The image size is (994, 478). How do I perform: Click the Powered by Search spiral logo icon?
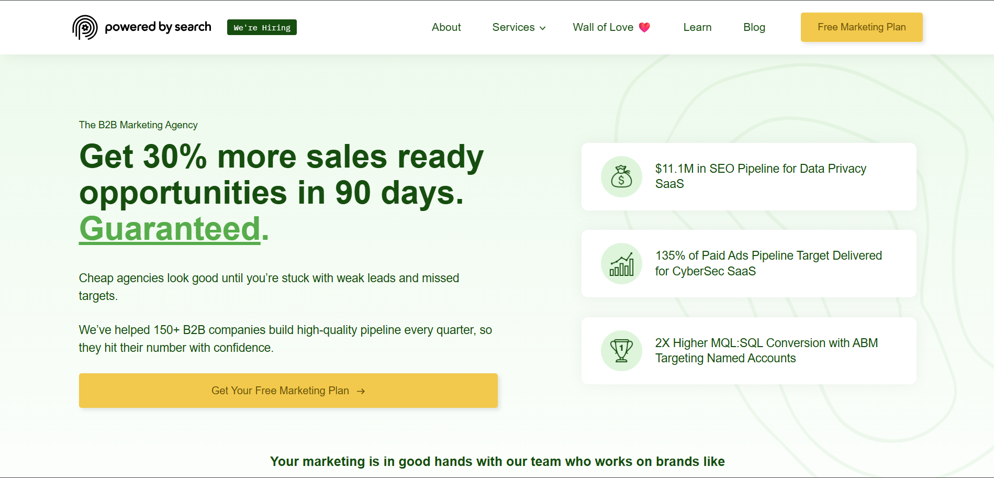pyautogui.click(x=85, y=27)
